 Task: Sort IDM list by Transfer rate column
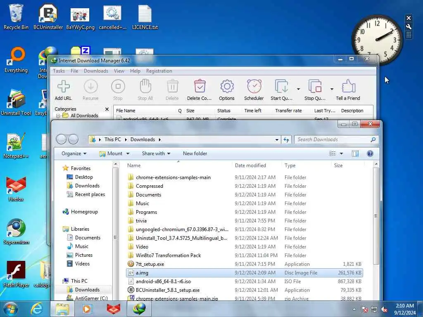288,111
